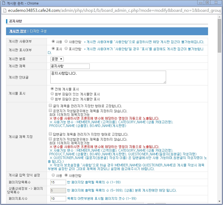
Task: Click the page icon in the address bar
Action: [4, 10]
